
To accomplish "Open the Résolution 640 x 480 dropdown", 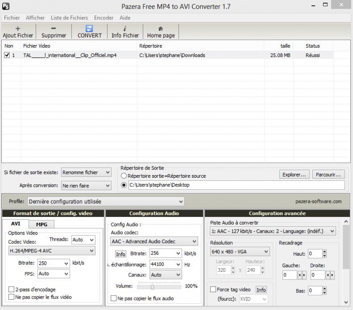I will point(238,252).
